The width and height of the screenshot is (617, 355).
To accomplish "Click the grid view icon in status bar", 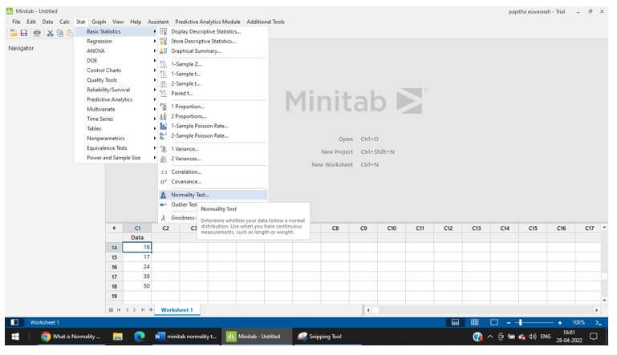I will pyautogui.click(x=474, y=322).
